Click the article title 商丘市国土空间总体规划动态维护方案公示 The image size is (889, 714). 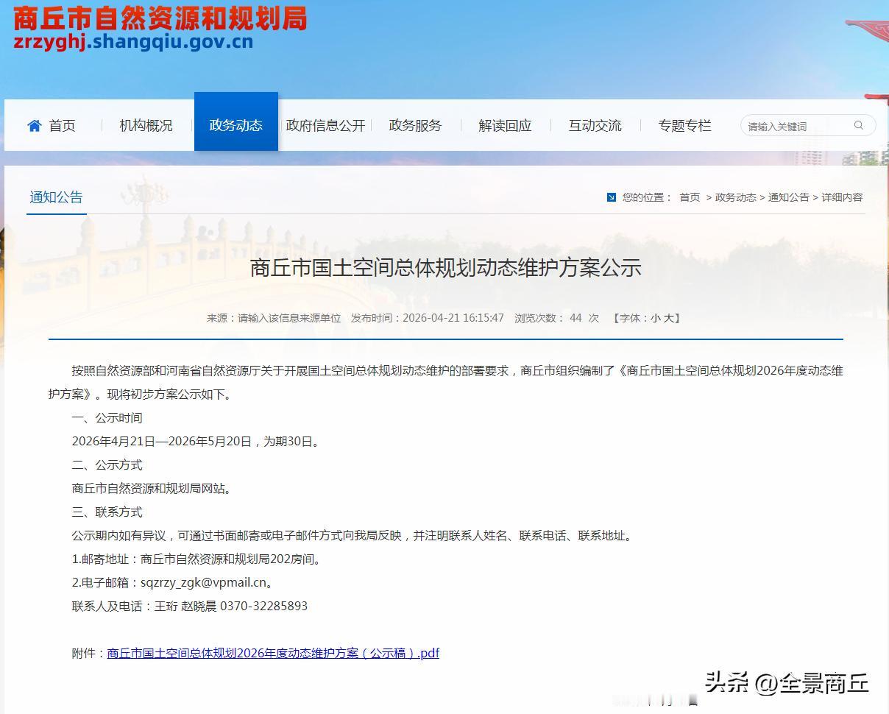(x=446, y=267)
